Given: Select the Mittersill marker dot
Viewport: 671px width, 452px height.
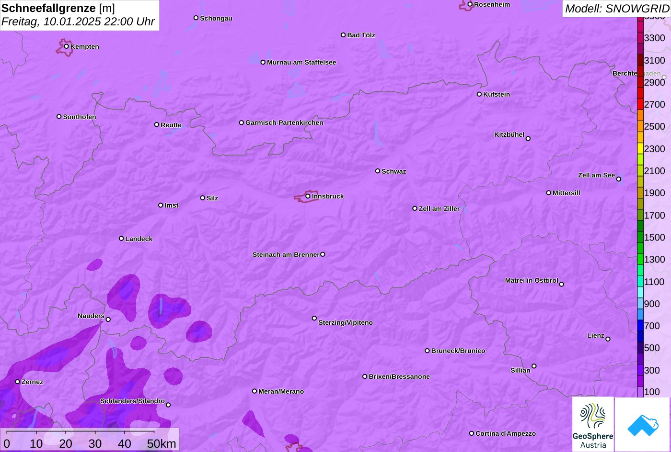Looking at the screenshot, I should pos(549,193).
